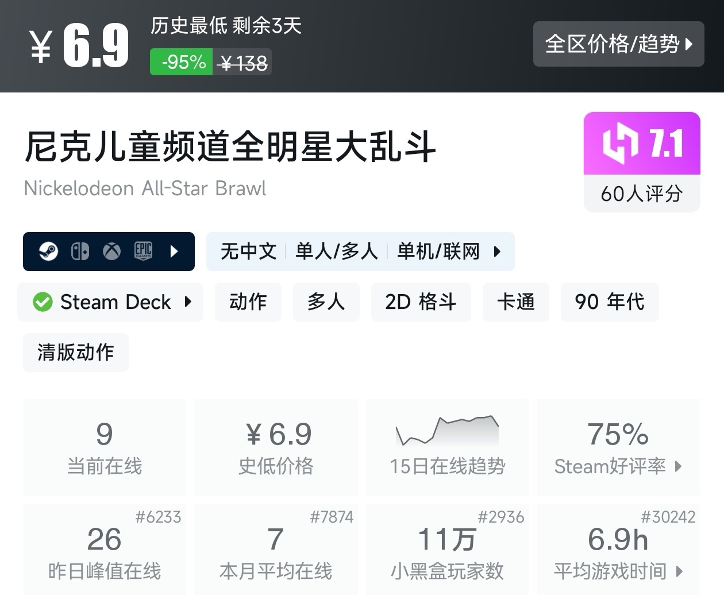Click the Xbox platform icon
The image size is (724, 595).
tap(111, 251)
